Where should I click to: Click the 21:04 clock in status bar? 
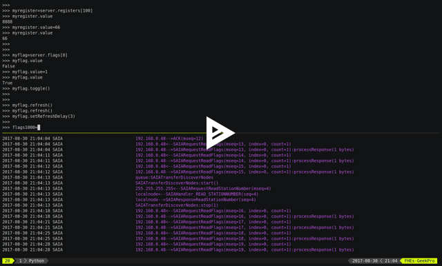(391, 261)
